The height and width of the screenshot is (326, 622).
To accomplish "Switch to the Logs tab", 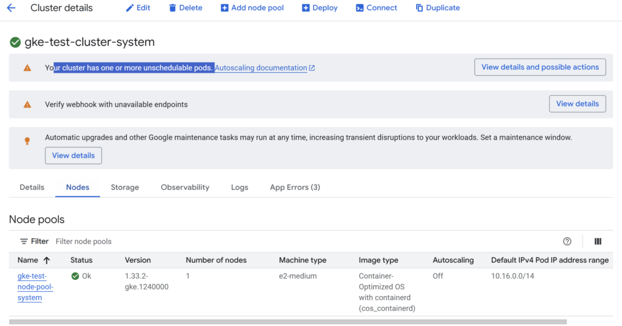I will [x=239, y=187].
